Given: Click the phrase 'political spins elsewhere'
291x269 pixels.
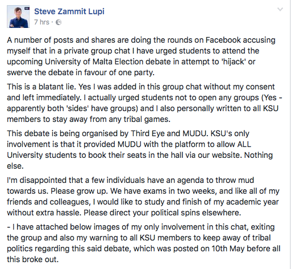Looking at the screenshot, I should click(196, 213).
